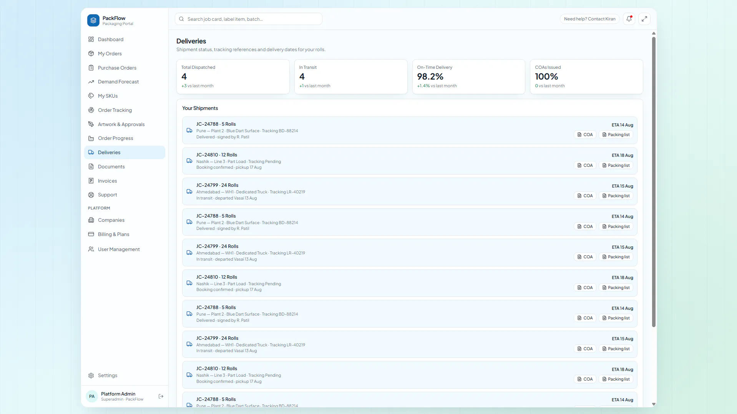Click the PA avatar circle
Image resolution: width=737 pixels, height=414 pixels.
[x=92, y=396]
